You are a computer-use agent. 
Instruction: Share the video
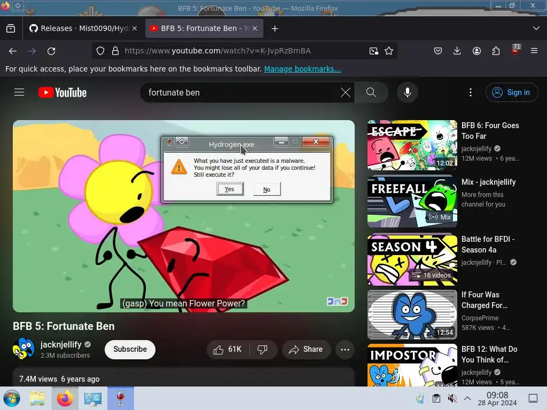(306, 349)
